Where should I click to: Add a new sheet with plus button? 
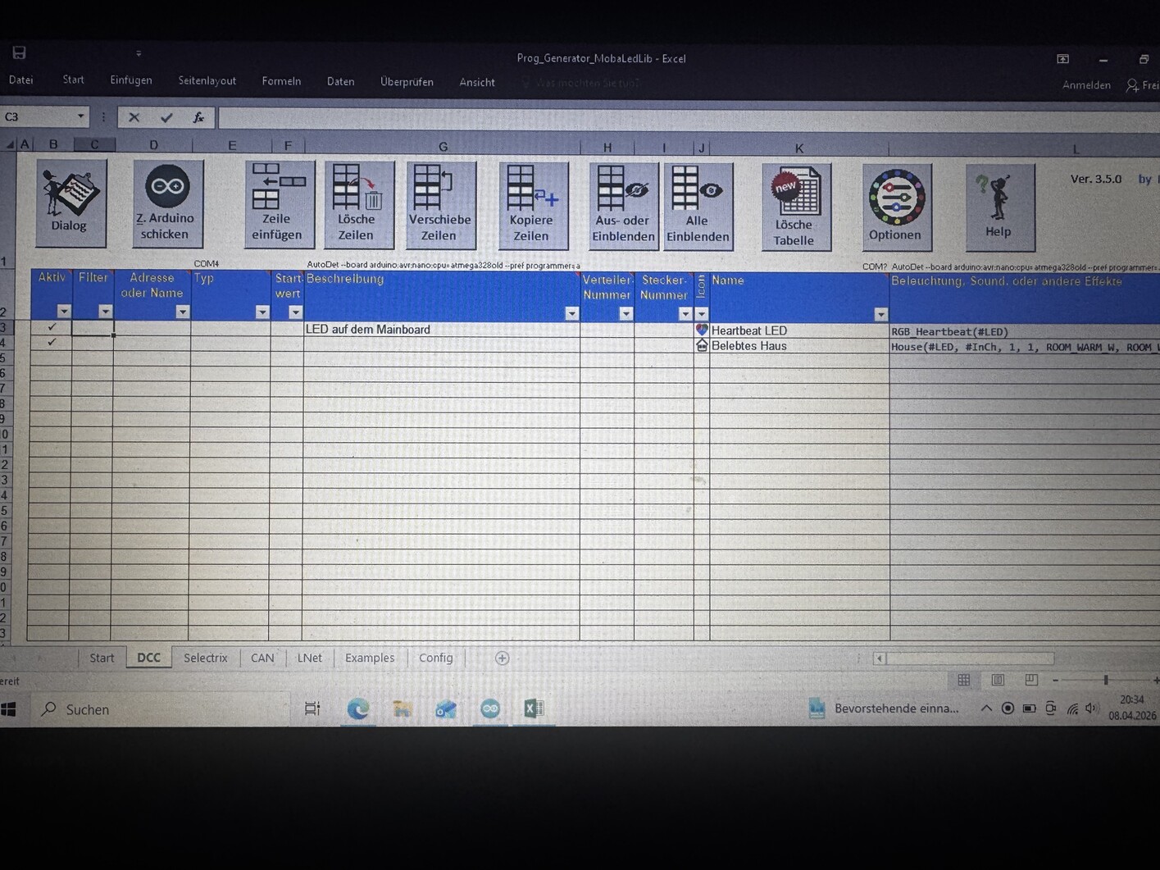pyautogui.click(x=502, y=658)
